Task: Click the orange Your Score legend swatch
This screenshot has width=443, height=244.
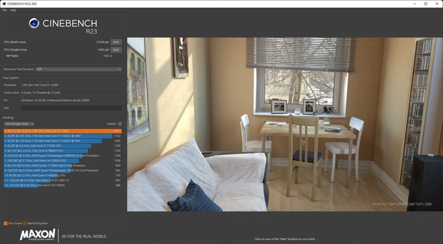Action: tap(6, 223)
